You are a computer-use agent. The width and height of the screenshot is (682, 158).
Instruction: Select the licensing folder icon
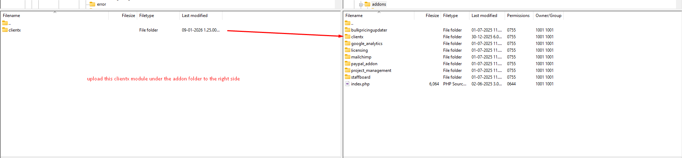[x=348, y=50]
